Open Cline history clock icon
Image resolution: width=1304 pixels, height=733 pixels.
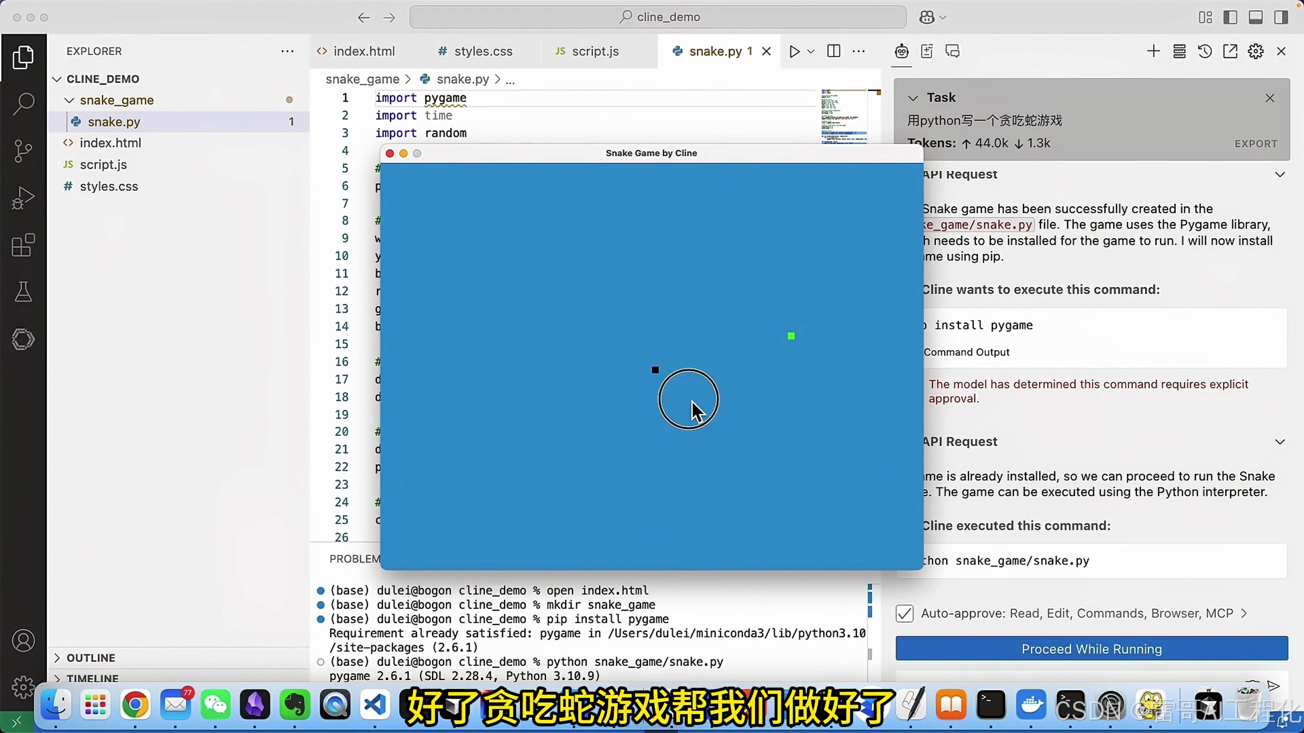click(x=1205, y=51)
